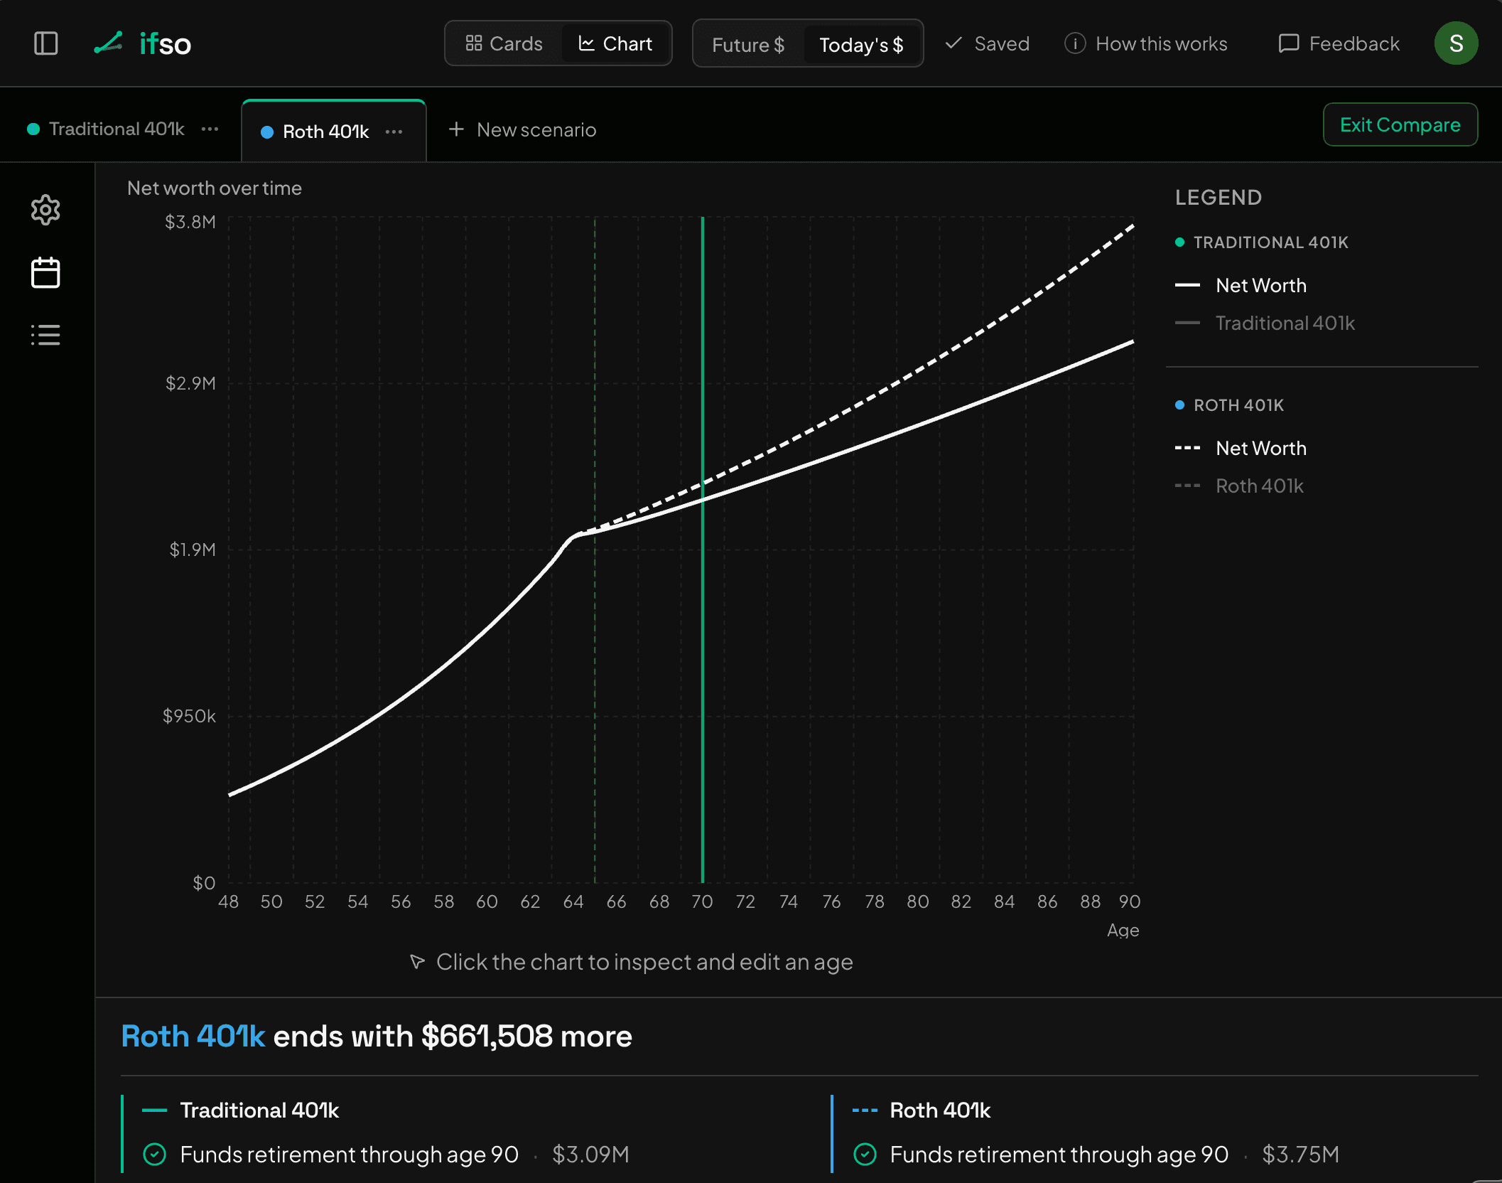The width and height of the screenshot is (1502, 1183).
Task: Click the S user avatar
Action: click(1456, 43)
